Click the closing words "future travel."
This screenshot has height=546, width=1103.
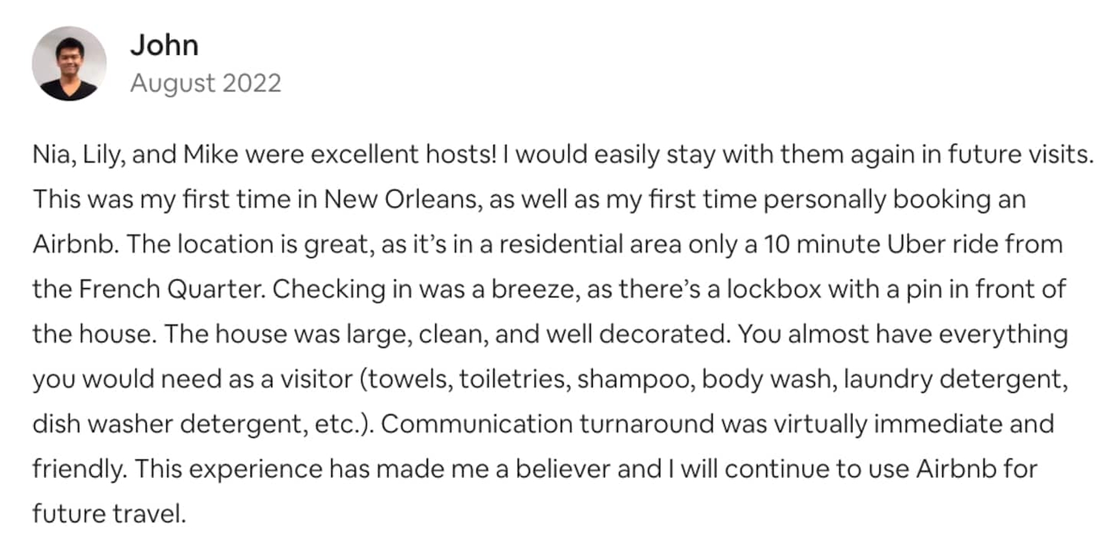[x=109, y=515]
